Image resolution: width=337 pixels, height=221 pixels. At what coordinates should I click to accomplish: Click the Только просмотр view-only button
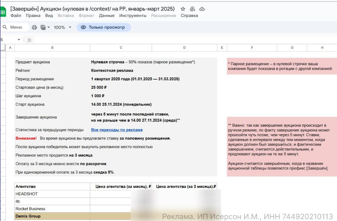[104, 27]
